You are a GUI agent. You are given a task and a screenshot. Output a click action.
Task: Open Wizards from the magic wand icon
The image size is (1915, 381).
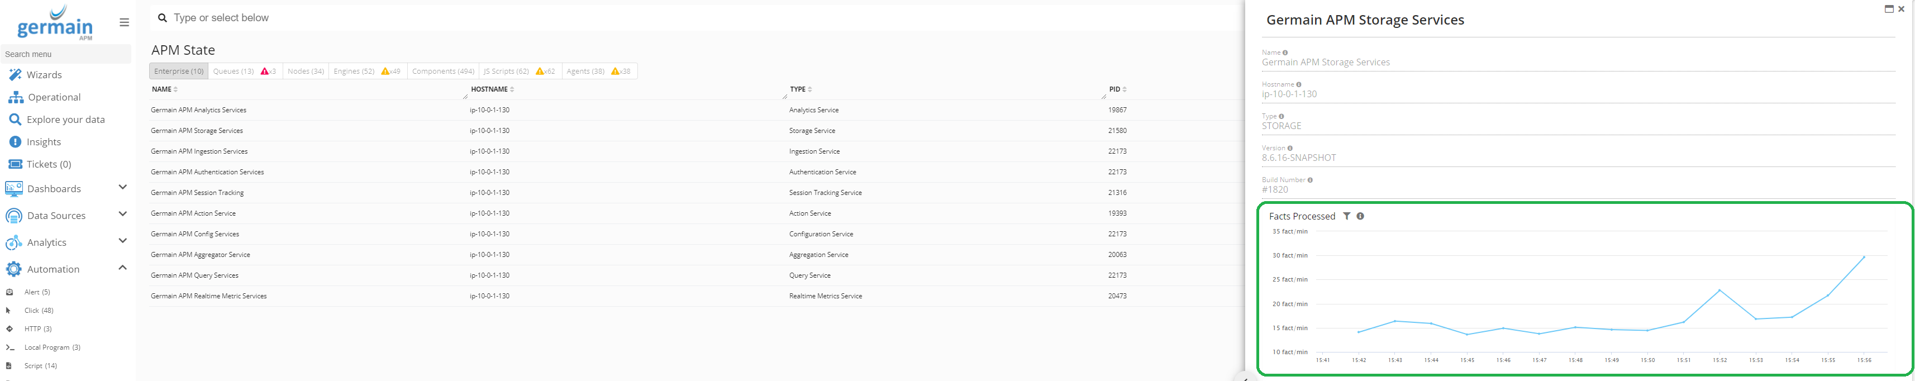[15, 74]
